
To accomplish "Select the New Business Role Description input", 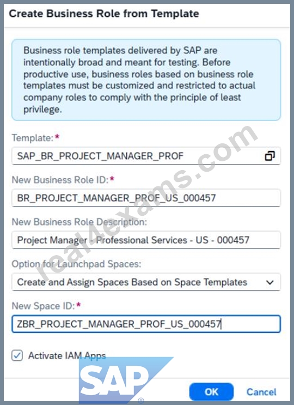I will pos(146,240).
